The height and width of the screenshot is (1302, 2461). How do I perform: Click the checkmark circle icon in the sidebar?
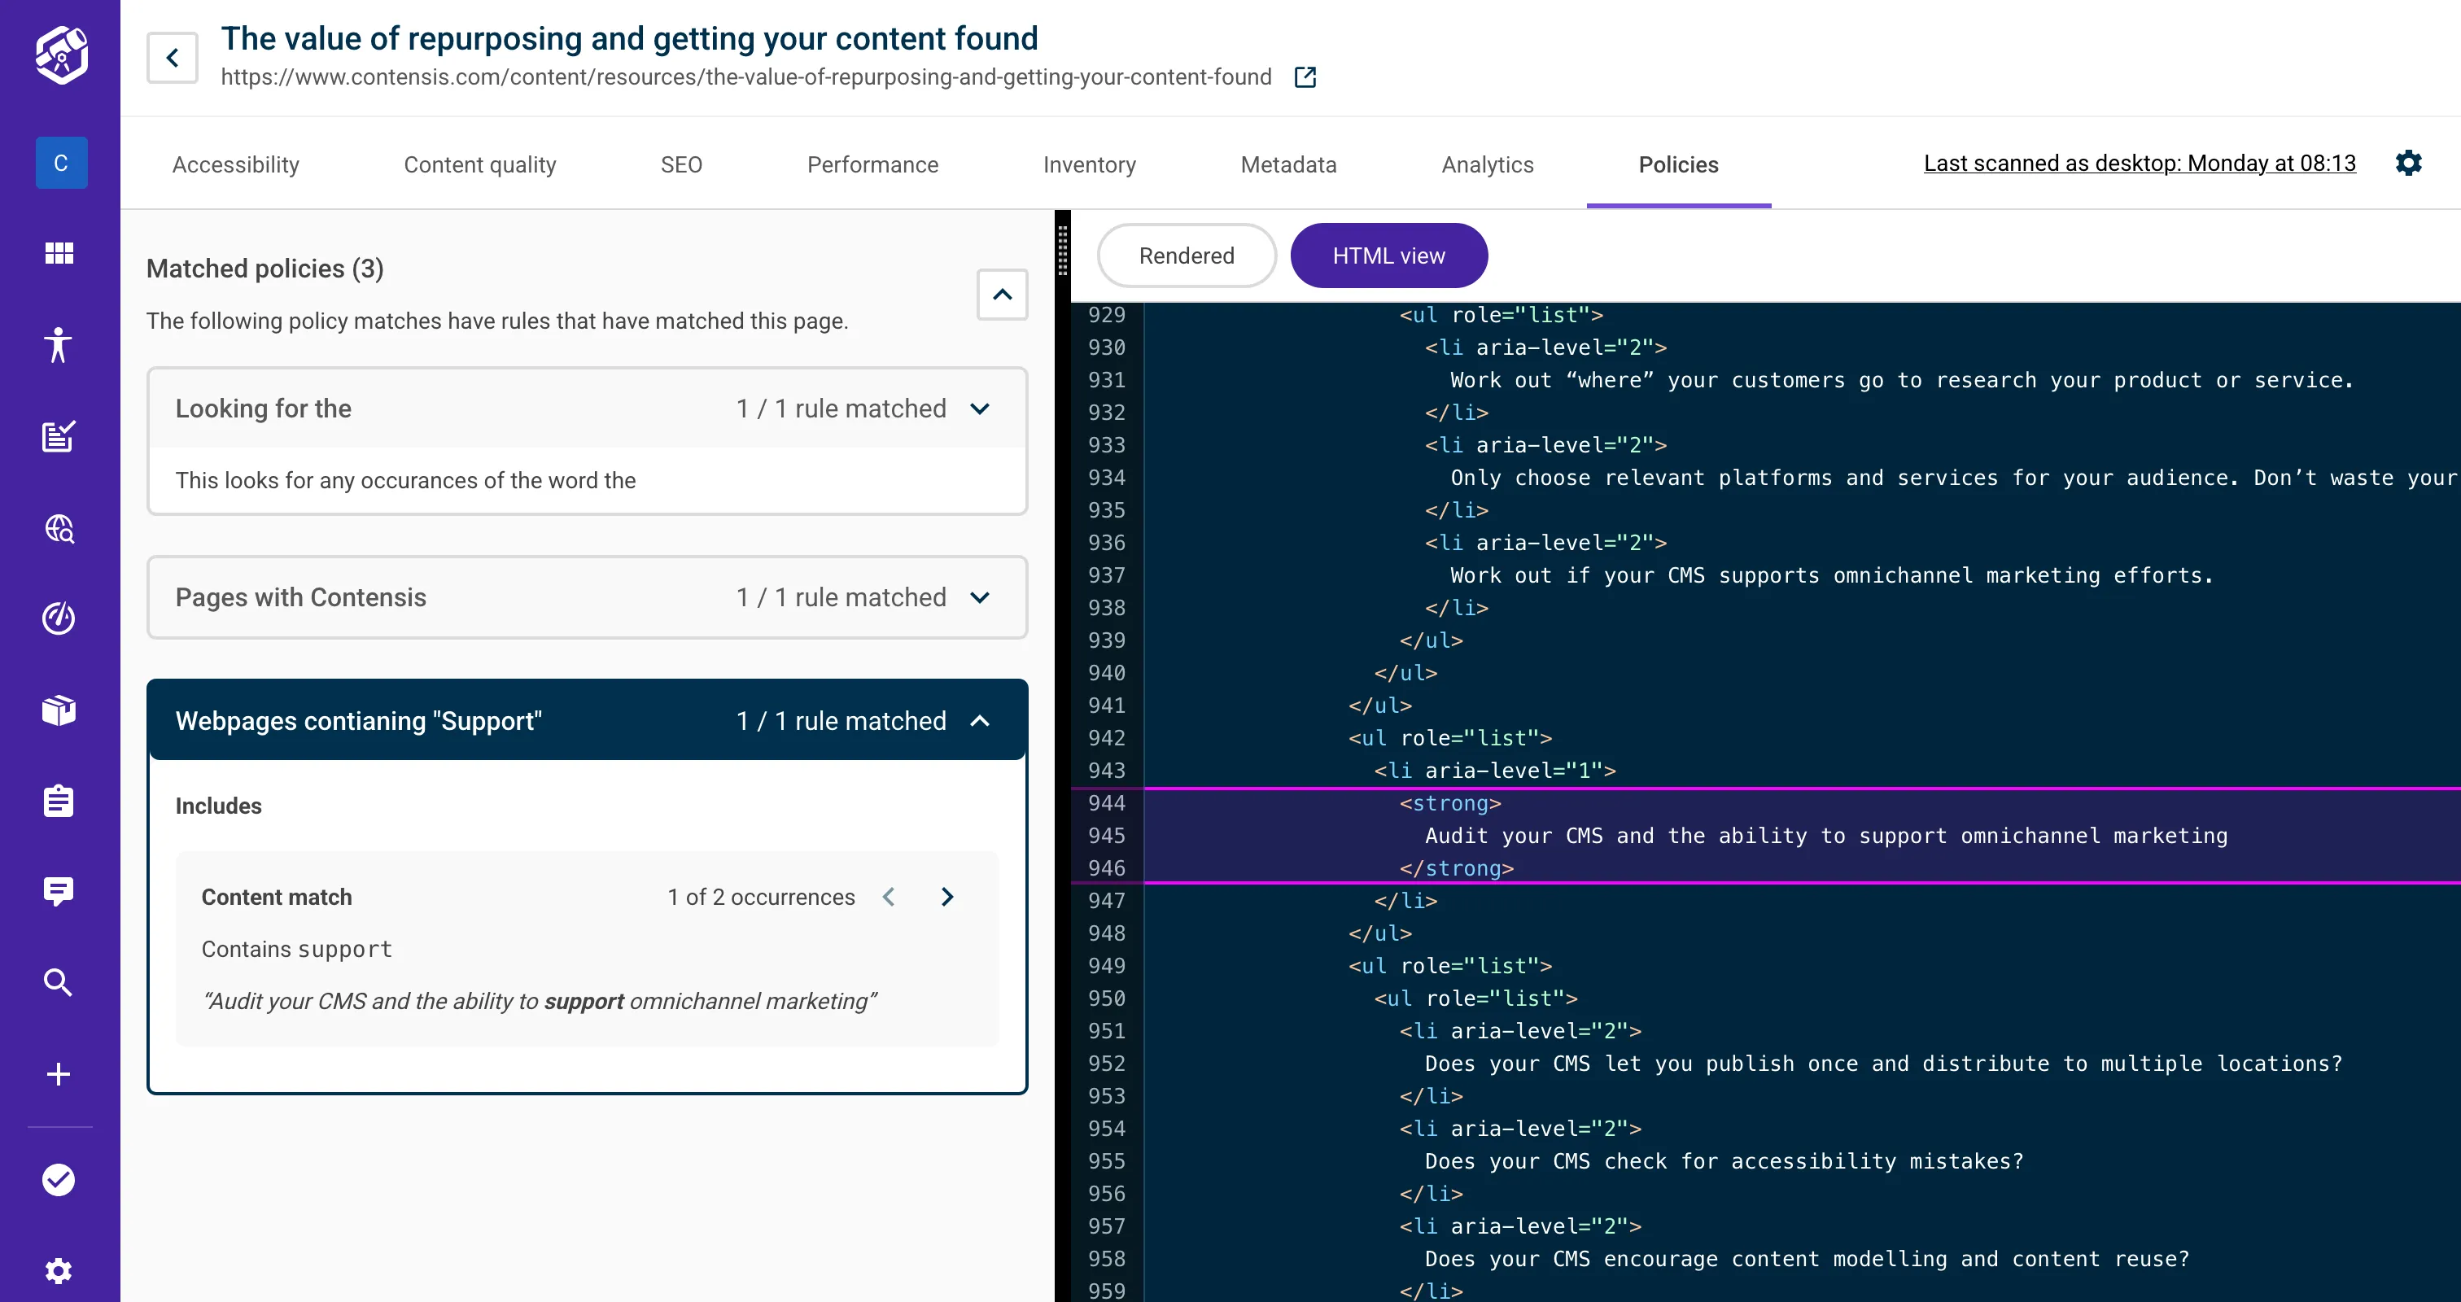(x=59, y=1180)
